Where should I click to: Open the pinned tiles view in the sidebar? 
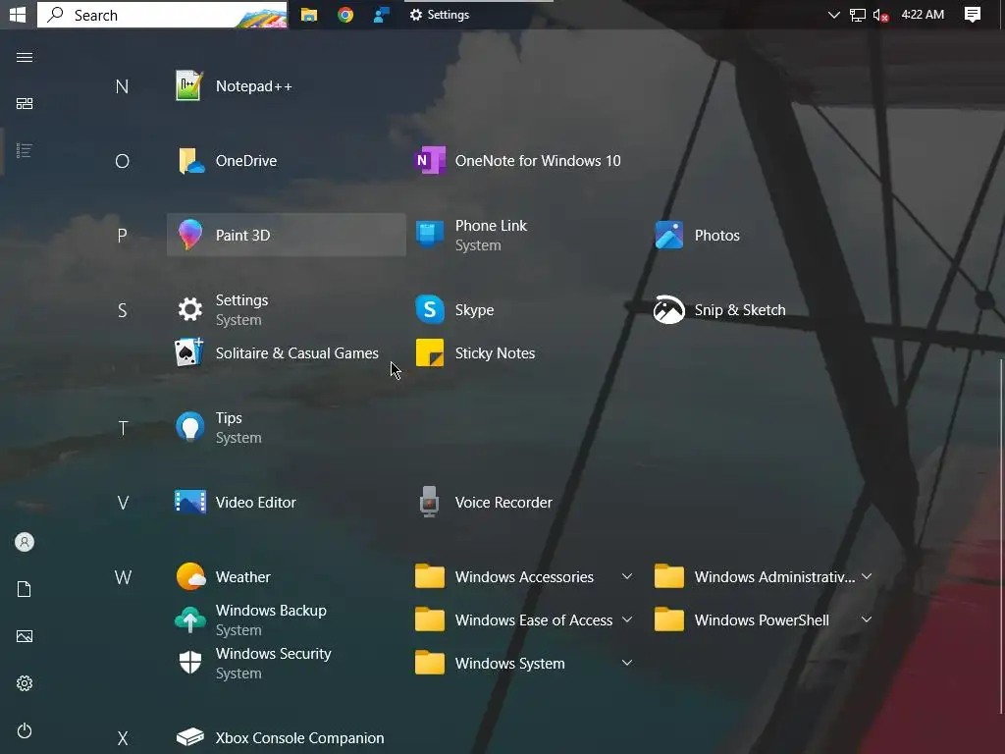(25, 104)
